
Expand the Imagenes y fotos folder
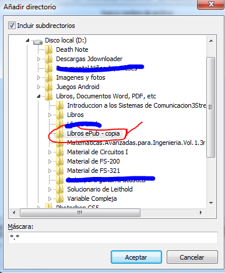(x=38, y=77)
